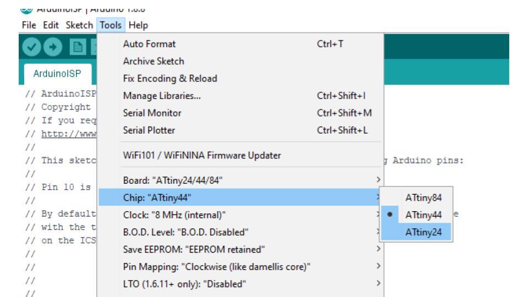Image resolution: width=528 pixels, height=297 pixels.
Task: Close the open Tools menu
Action: (x=111, y=25)
